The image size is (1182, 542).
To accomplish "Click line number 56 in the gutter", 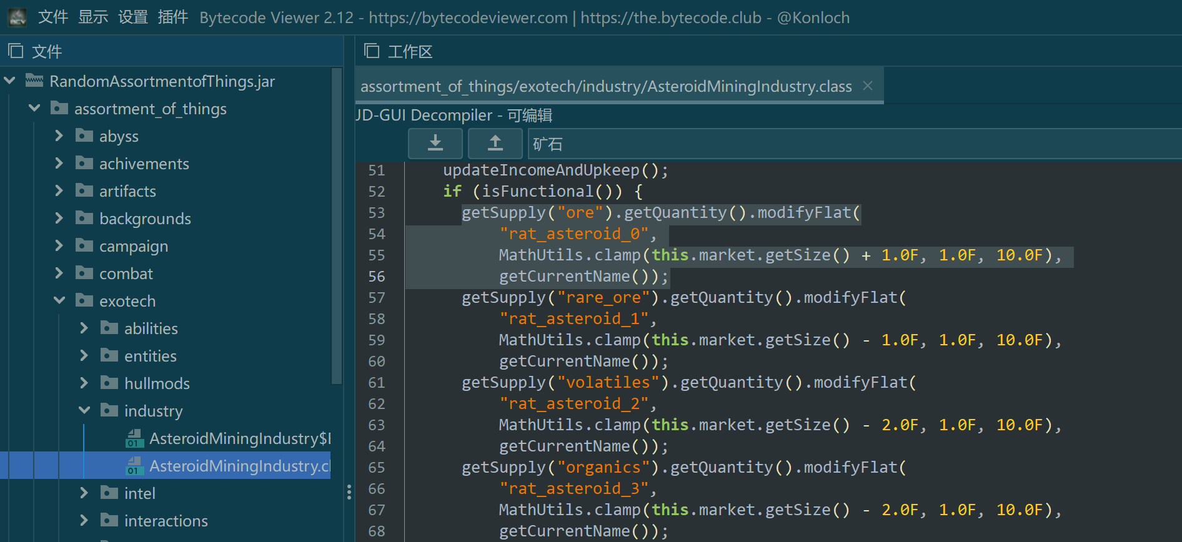I will tap(377, 276).
